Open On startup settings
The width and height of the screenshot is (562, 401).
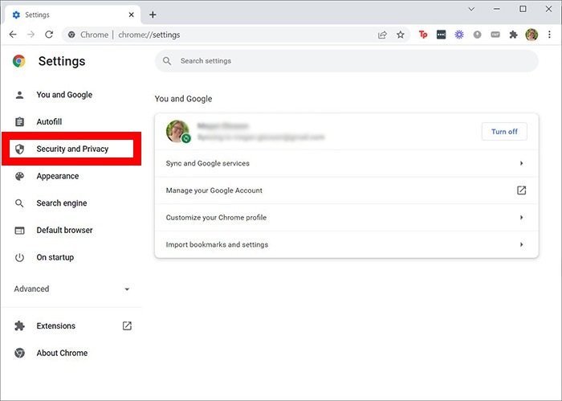pyautogui.click(x=55, y=257)
